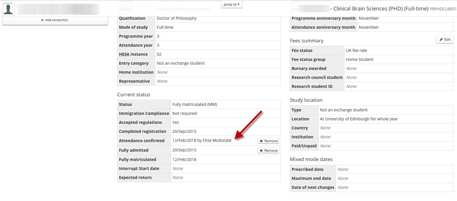The height and width of the screenshot is (201, 457).
Task: Click the 'UK fee rate' value
Action: click(356, 50)
